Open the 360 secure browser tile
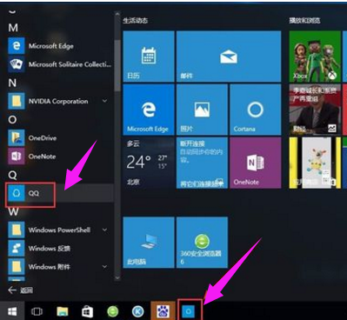The height and width of the screenshot is (320, 347). (202, 243)
